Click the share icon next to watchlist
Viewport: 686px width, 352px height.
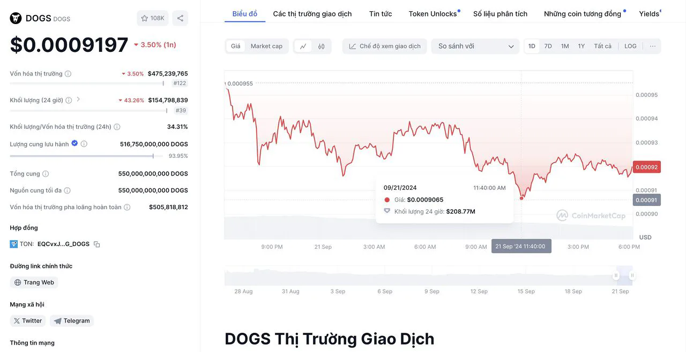(x=180, y=18)
